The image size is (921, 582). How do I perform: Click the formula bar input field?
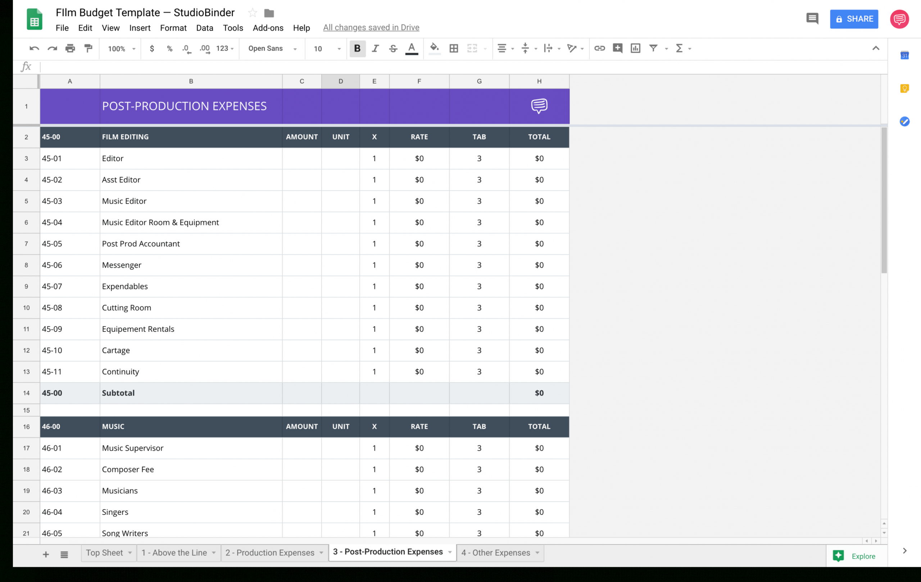pyautogui.click(x=459, y=67)
